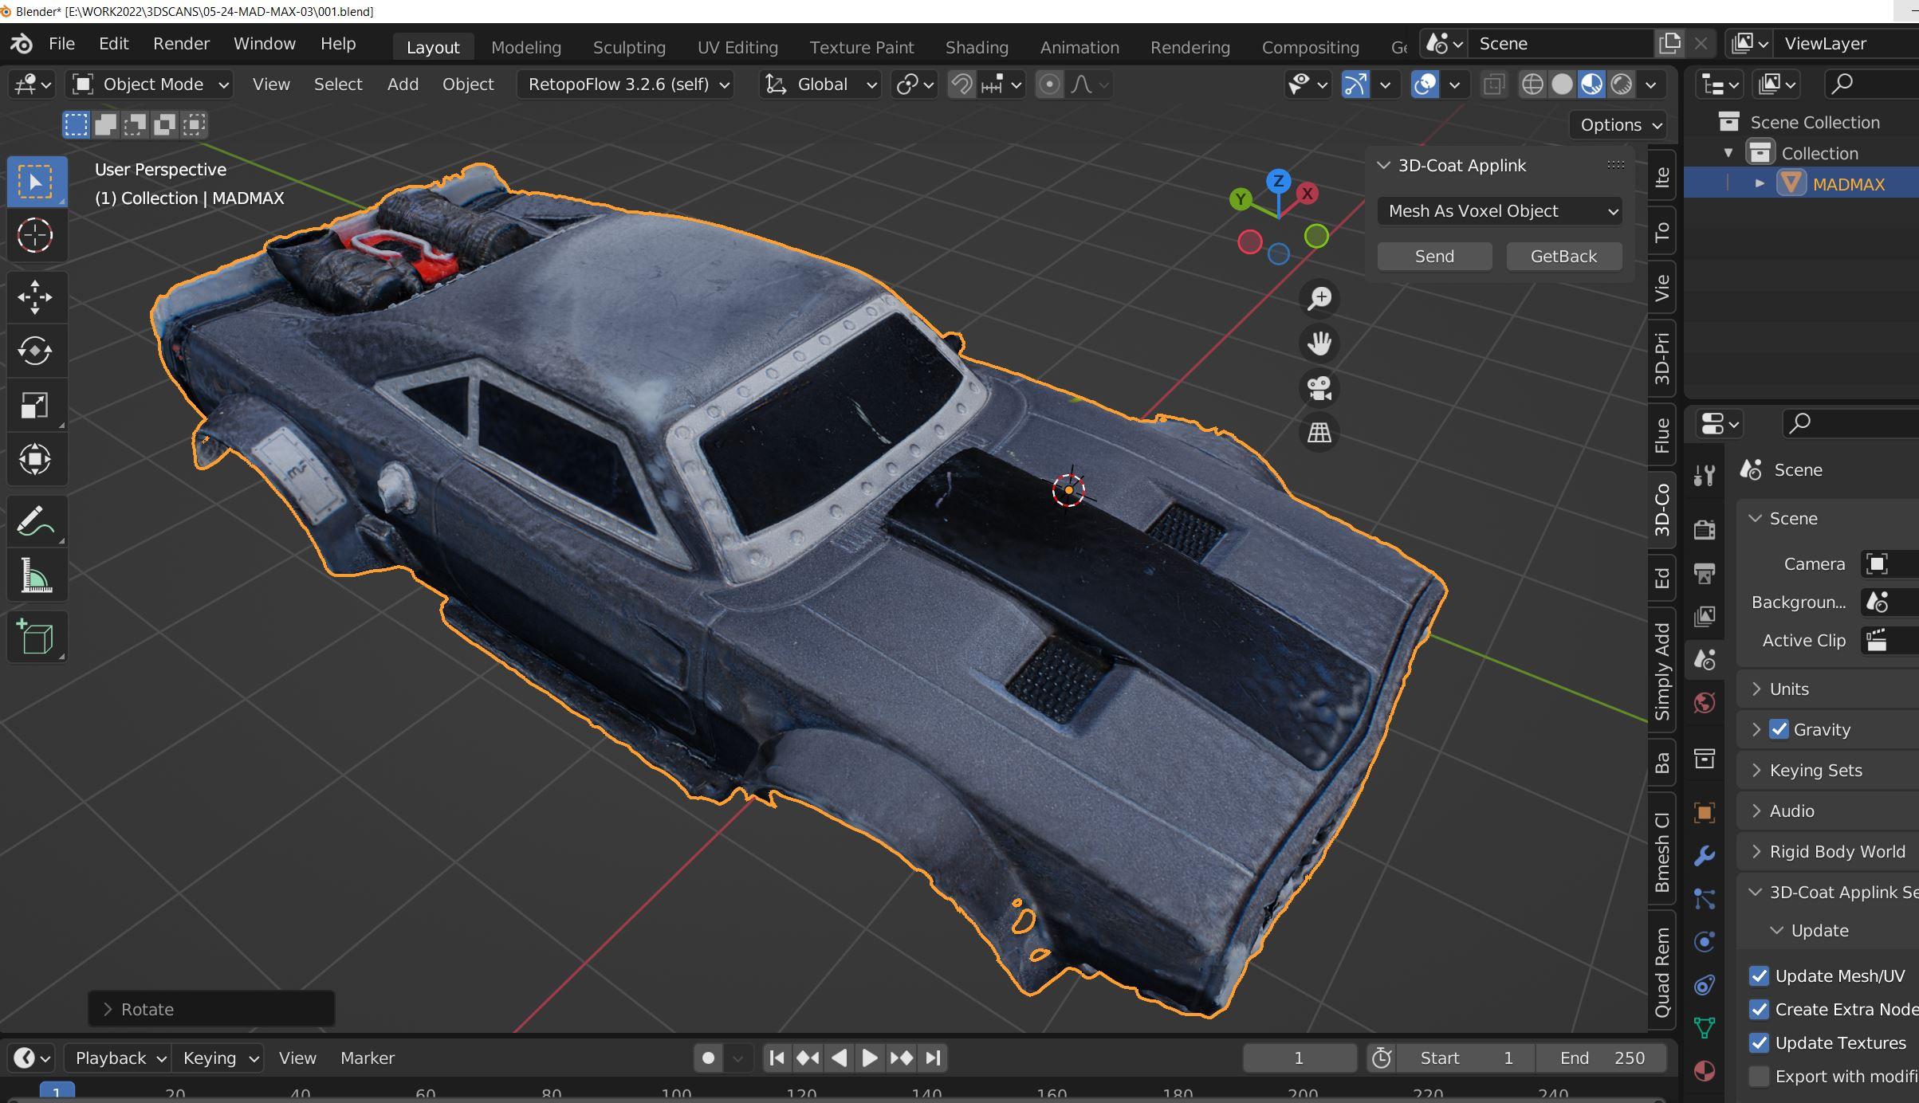
Task: Click the Send button
Action: [1434, 257]
